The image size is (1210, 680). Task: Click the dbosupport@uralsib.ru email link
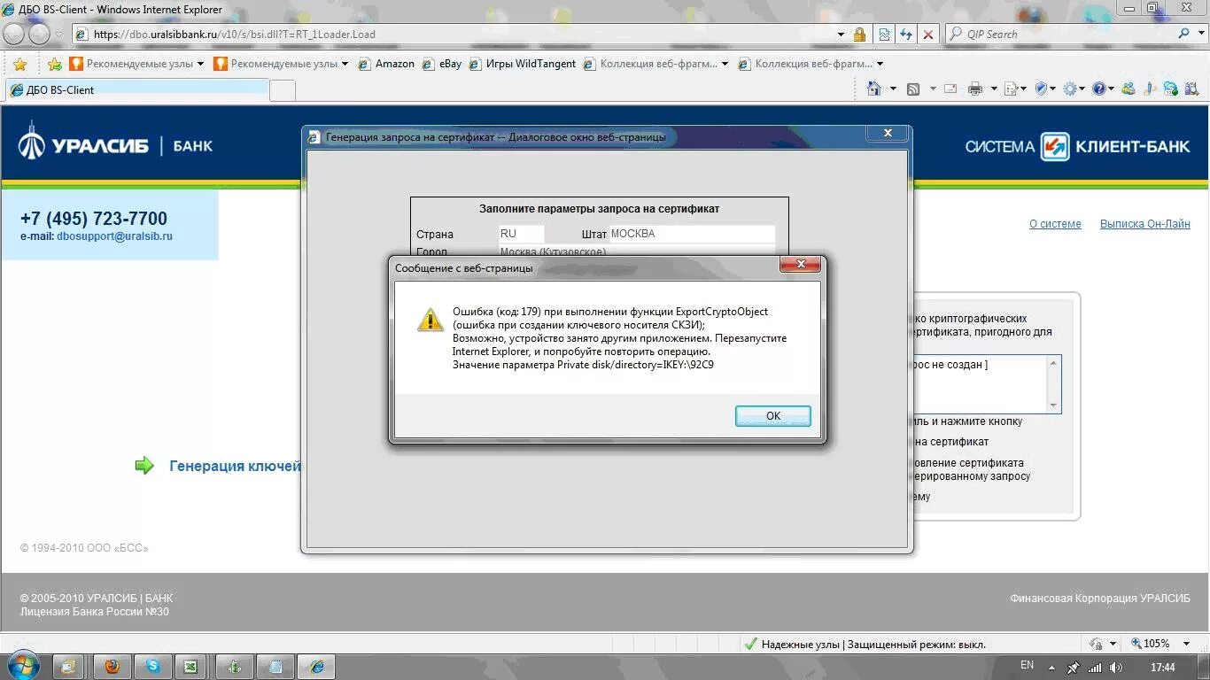[x=114, y=236]
